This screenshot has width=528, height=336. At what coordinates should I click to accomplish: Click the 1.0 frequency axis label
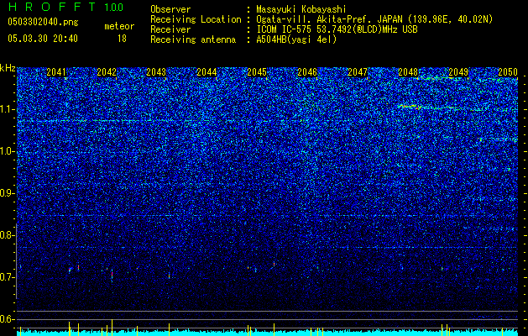(x=8, y=151)
